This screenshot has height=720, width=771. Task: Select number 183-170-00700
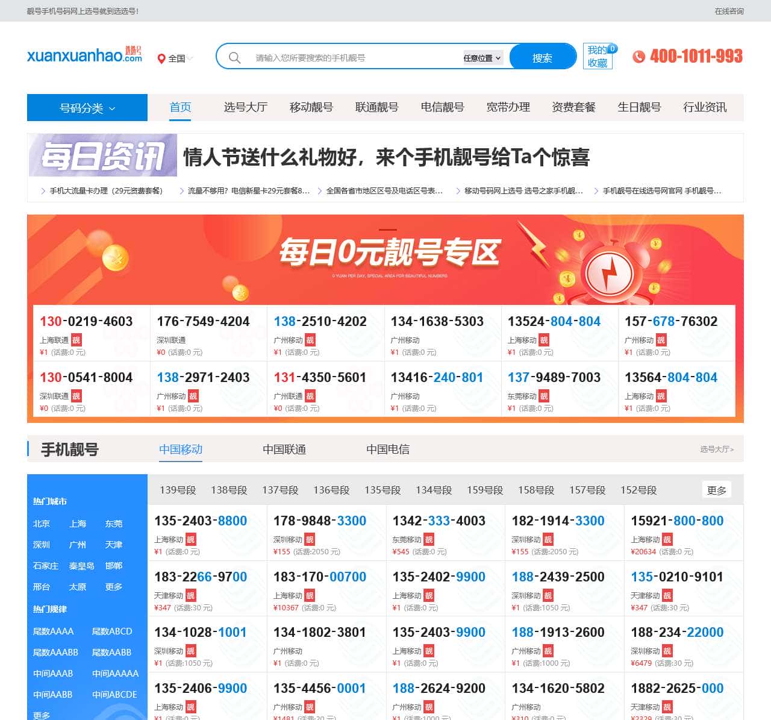[x=320, y=577]
